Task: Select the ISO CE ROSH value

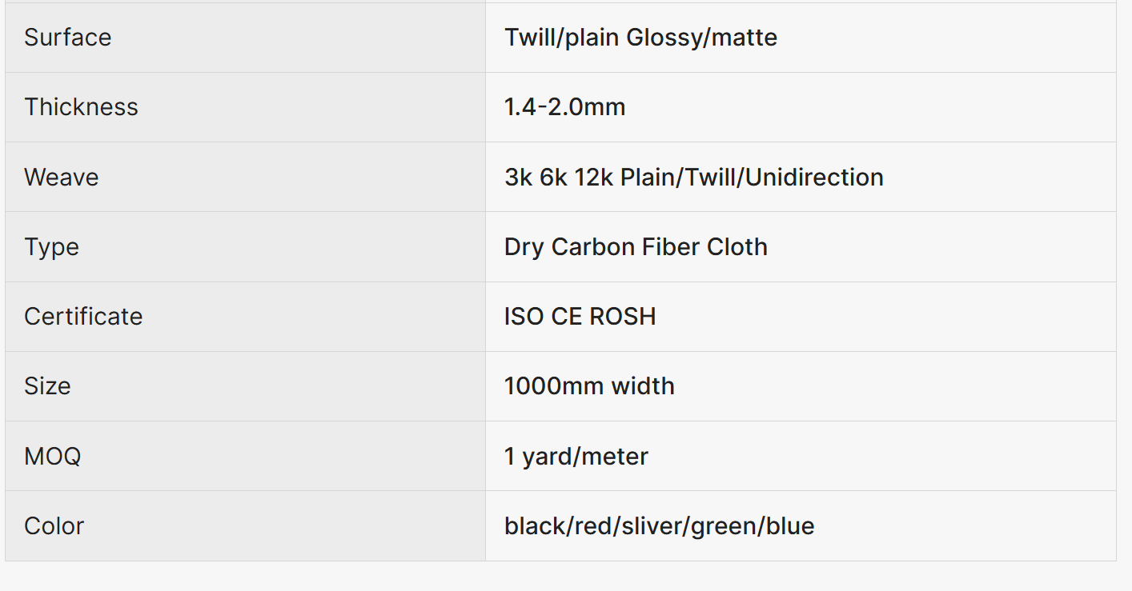Action: (x=580, y=317)
